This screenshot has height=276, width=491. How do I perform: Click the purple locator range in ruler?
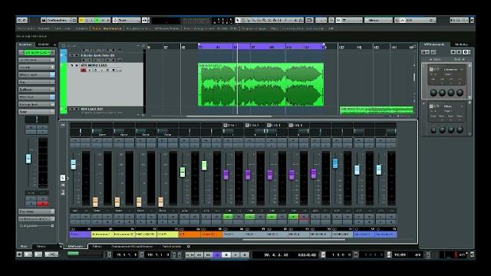[x=261, y=47]
